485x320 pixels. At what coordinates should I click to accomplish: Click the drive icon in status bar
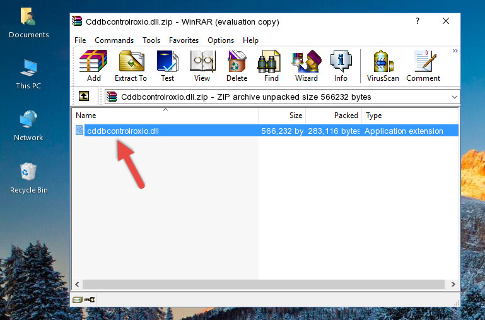click(x=78, y=300)
